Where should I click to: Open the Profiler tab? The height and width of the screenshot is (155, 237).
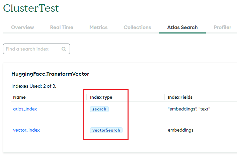tap(223, 27)
